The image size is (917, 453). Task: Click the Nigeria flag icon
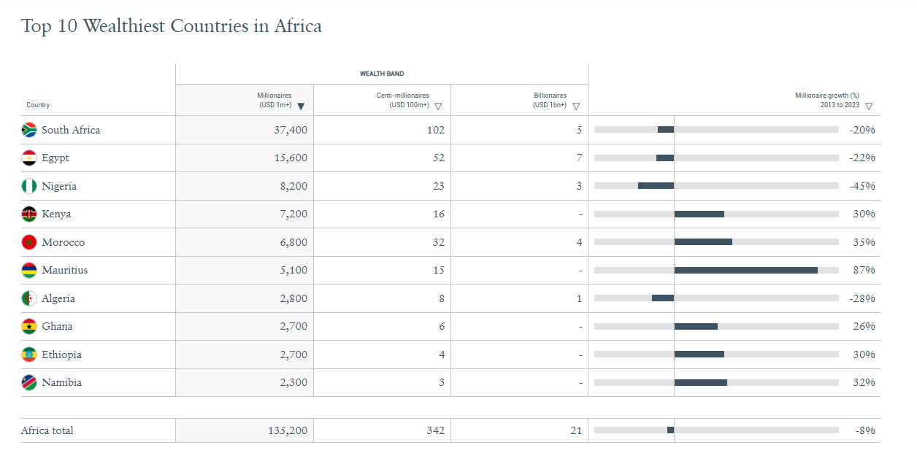(x=29, y=186)
